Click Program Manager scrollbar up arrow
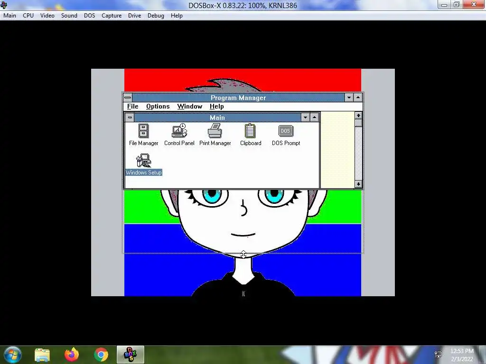The image size is (486, 364). 358,116
